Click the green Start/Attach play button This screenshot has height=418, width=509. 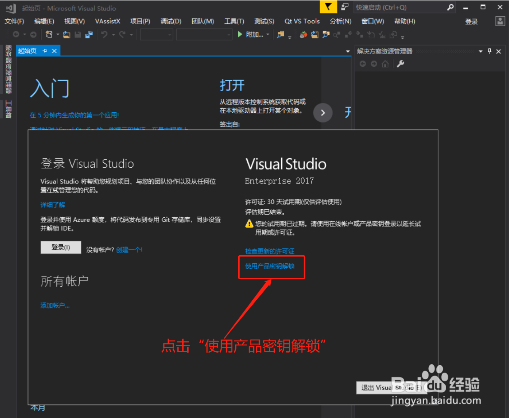point(240,34)
